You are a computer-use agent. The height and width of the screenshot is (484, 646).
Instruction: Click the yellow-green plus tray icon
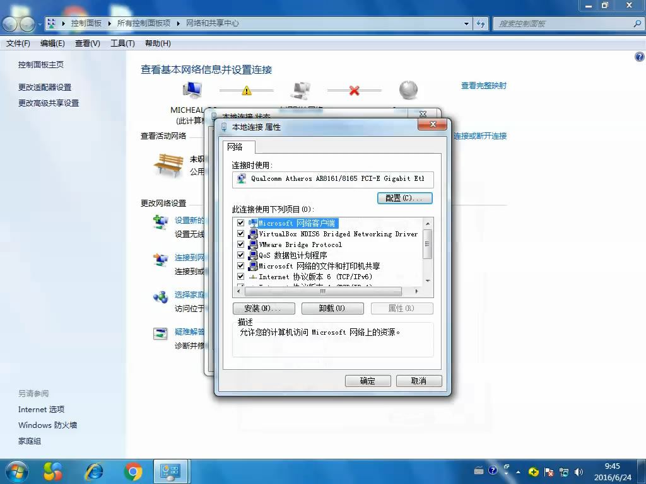[x=534, y=471]
